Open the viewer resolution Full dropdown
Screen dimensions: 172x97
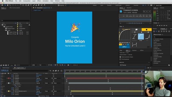[x=43, y=65]
